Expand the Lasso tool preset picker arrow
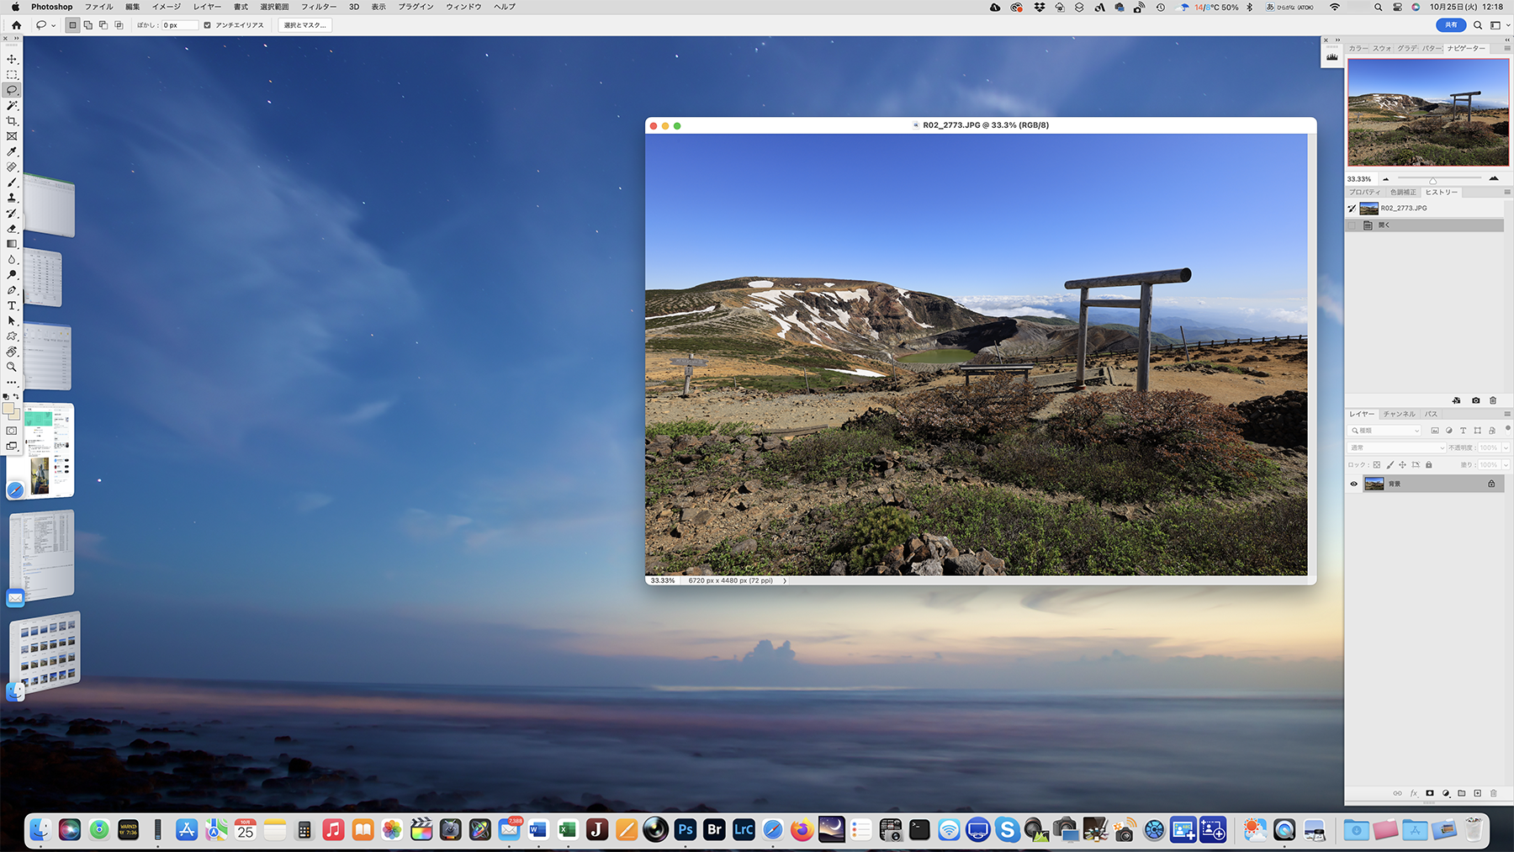This screenshot has width=1514, height=852. [54, 25]
